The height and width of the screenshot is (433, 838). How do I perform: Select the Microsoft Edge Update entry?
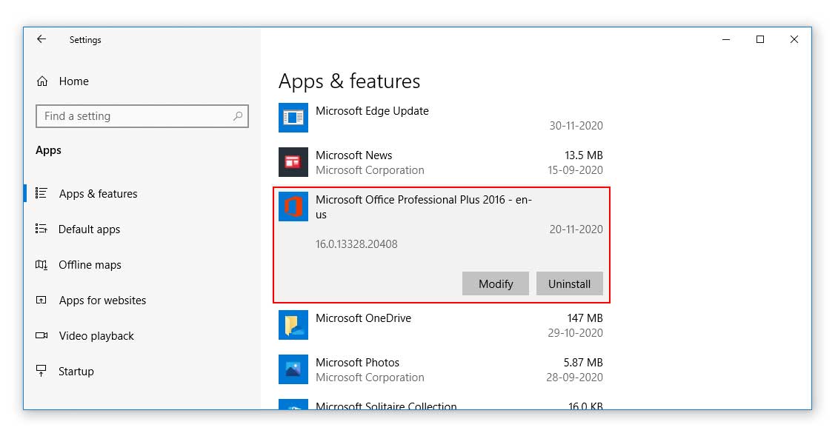point(441,118)
